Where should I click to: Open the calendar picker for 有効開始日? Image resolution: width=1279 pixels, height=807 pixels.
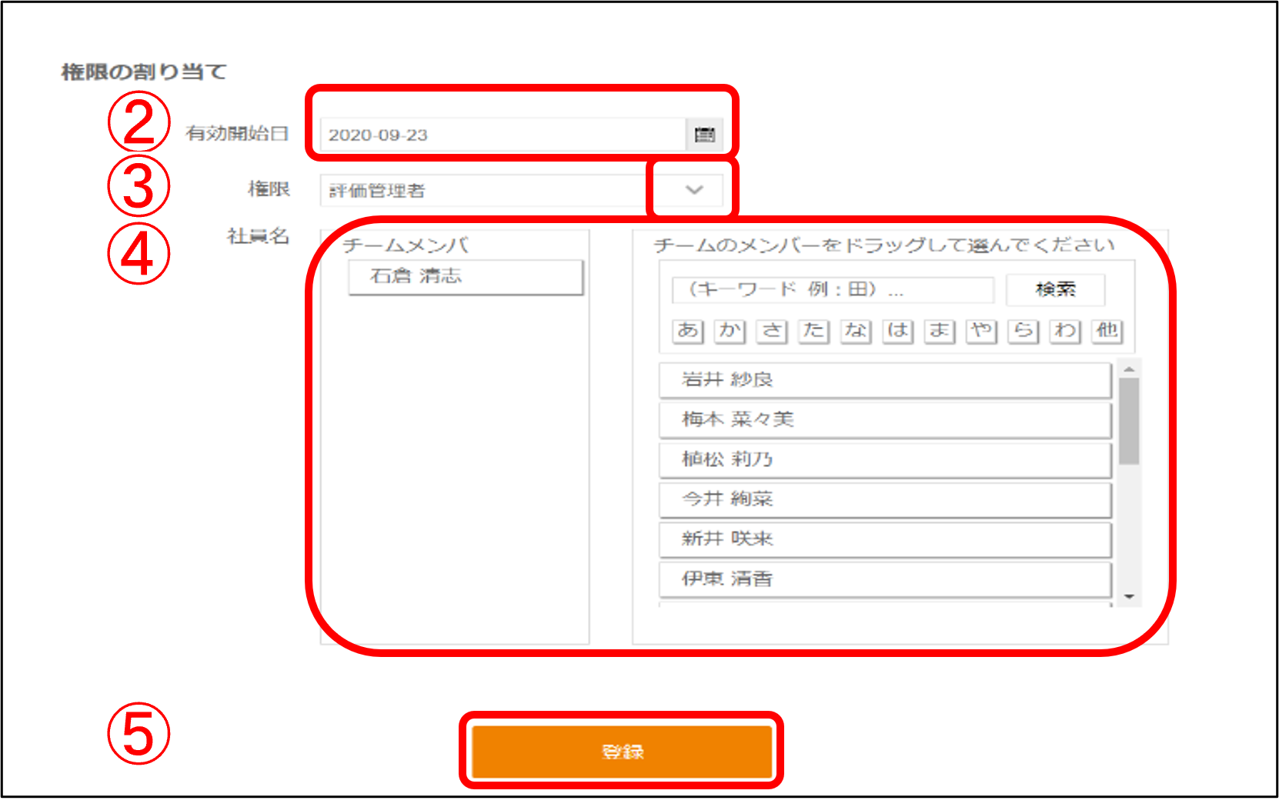tap(704, 135)
